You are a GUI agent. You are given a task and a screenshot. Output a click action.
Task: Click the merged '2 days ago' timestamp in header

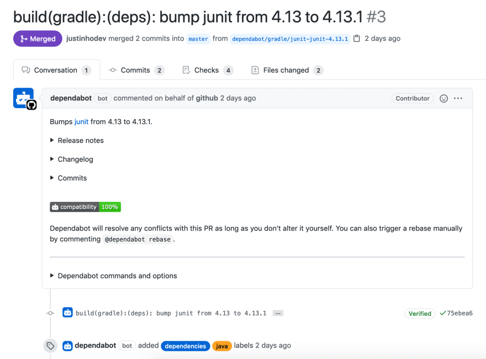[383, 39]
